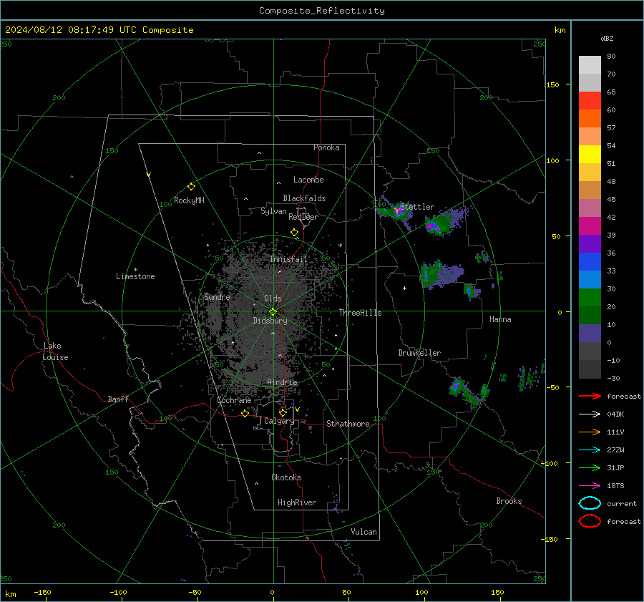Click the Didsbury city label
Viewport: 644px width, 602px height.
(x=270, y=321)
